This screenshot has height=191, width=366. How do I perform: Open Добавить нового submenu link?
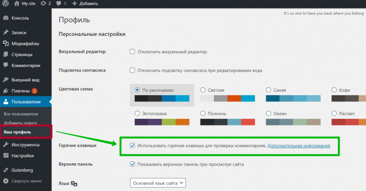20,123
